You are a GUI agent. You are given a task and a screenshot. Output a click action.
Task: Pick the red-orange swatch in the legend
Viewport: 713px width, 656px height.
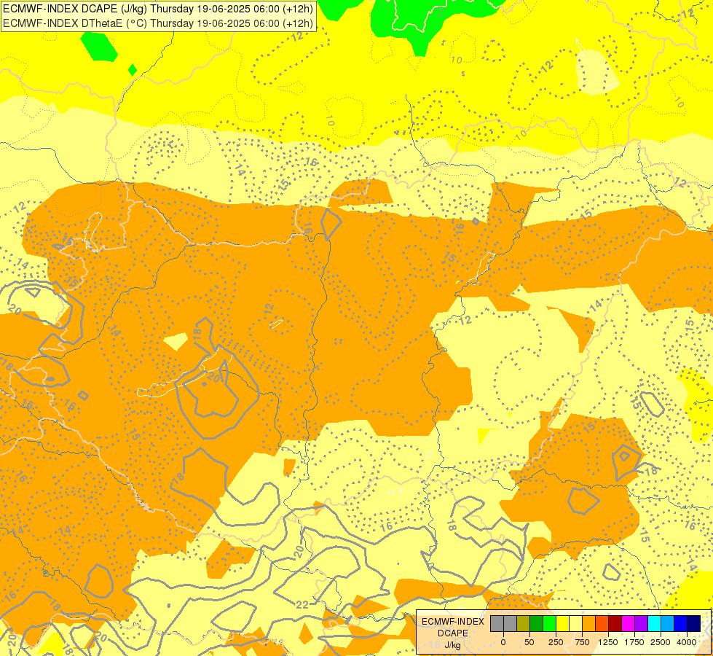602,624
